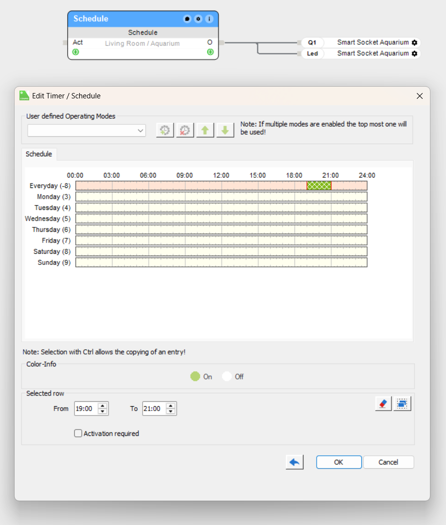Click the Monday (3) schedule row bar
This screenshot has height=525, width=446.
pyautogui.click(x=221, y=197)
